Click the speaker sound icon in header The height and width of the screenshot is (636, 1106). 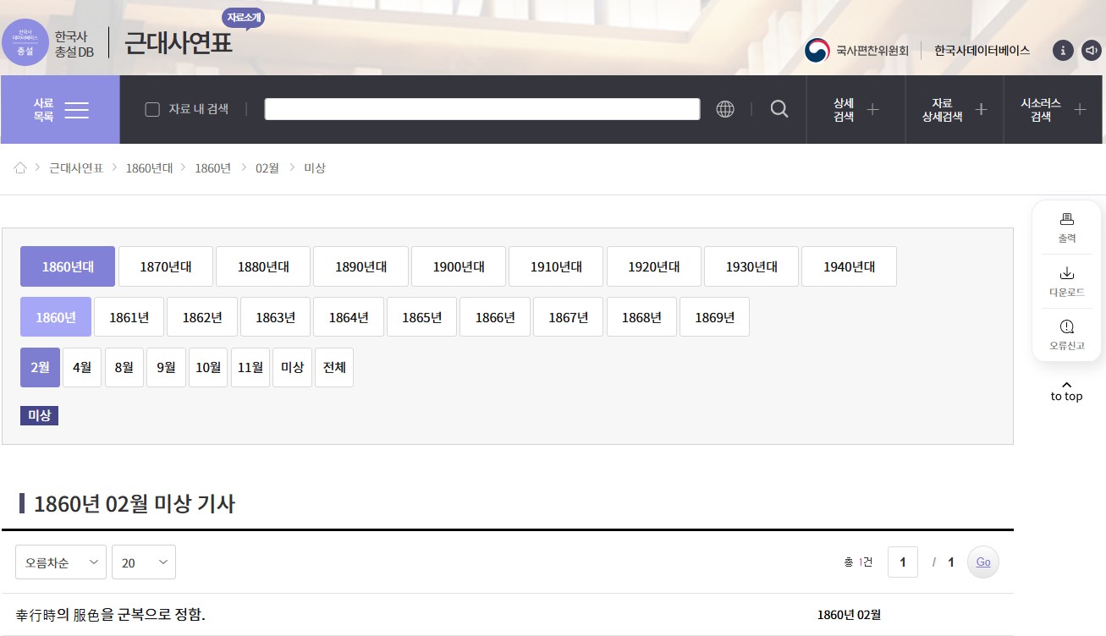coord(1092,51)
